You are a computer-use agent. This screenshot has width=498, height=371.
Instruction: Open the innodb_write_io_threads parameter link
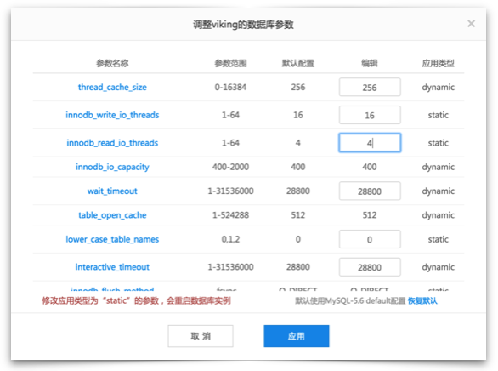tap(112, 115)
